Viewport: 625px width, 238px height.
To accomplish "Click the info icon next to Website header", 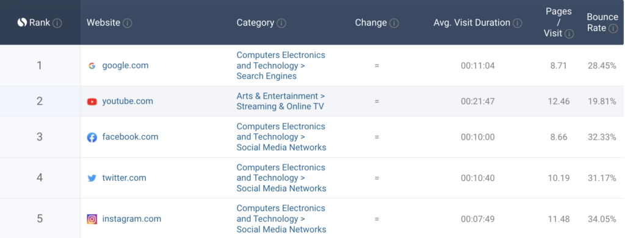I will tap(127, 23).
